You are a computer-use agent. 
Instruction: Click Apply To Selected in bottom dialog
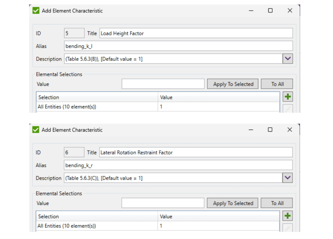point(232,203)
